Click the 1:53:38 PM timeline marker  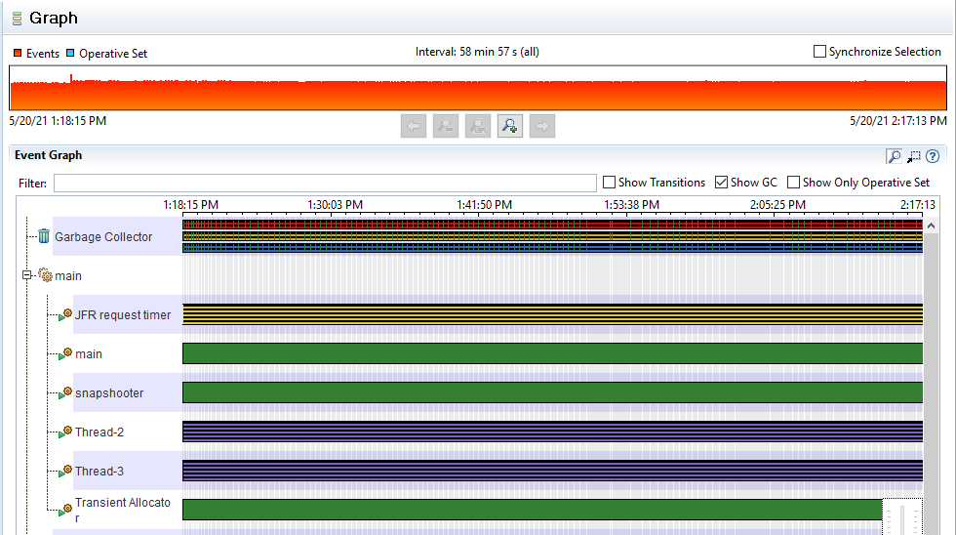pos(631,205)
